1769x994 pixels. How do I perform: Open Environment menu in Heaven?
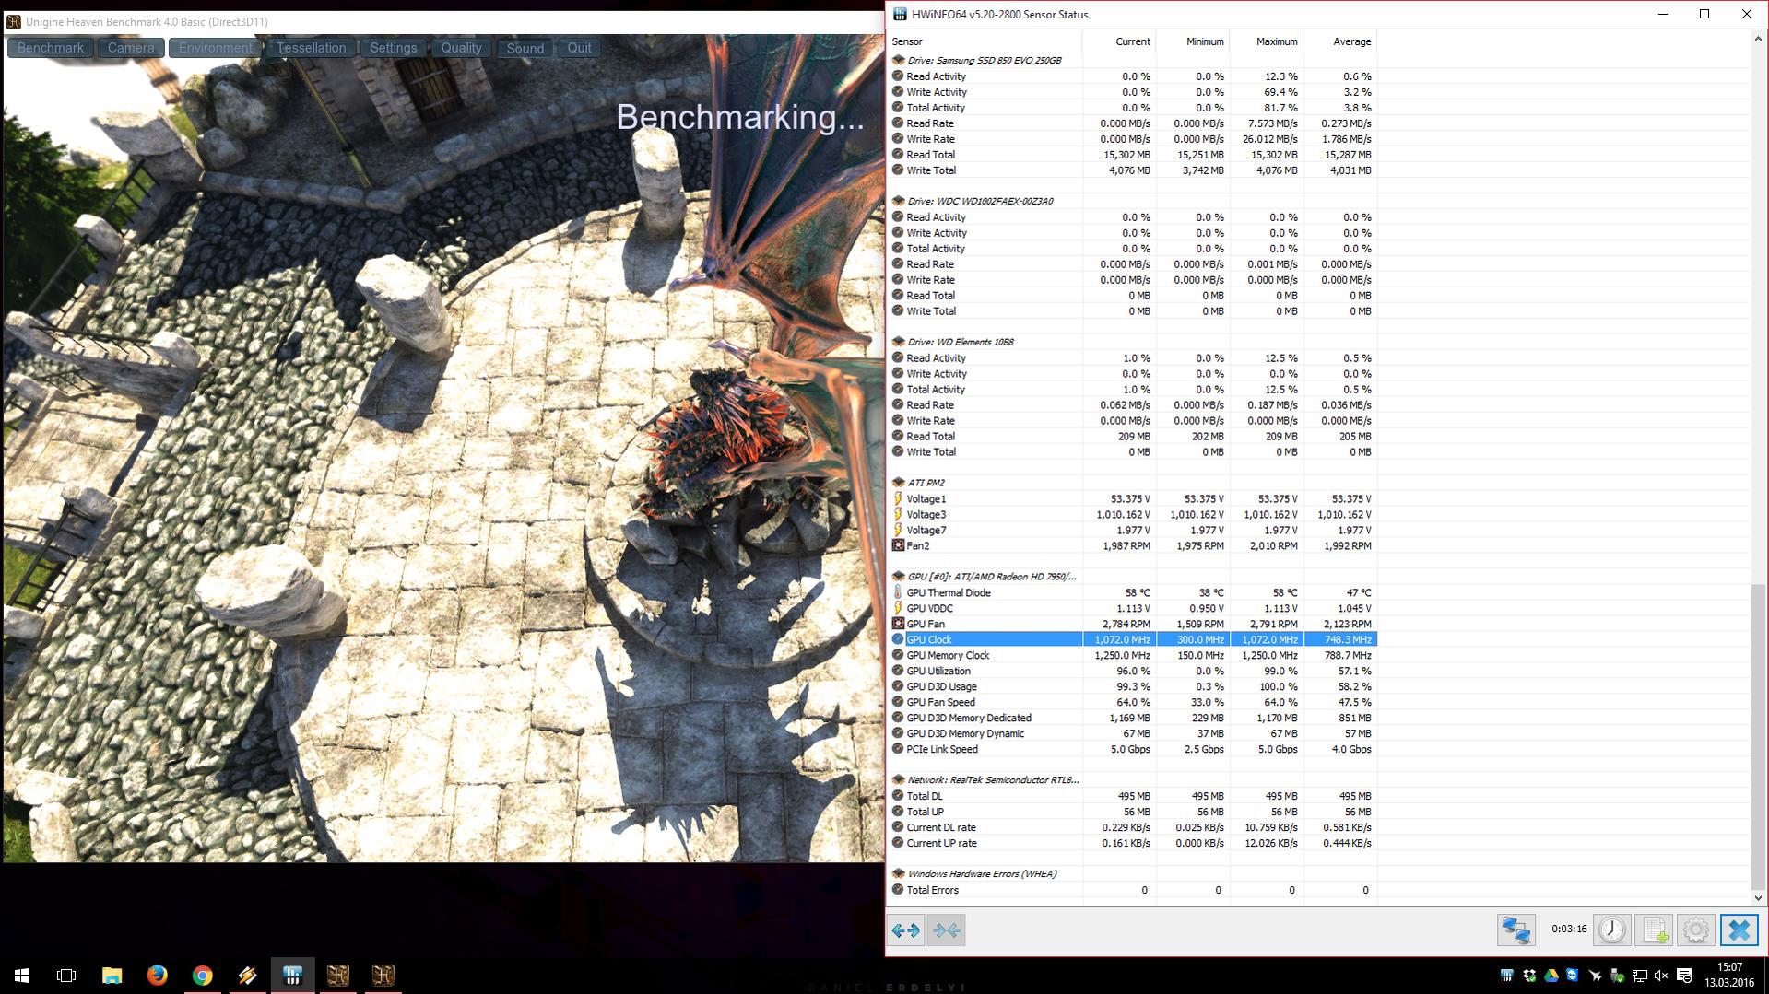[216, 48]
